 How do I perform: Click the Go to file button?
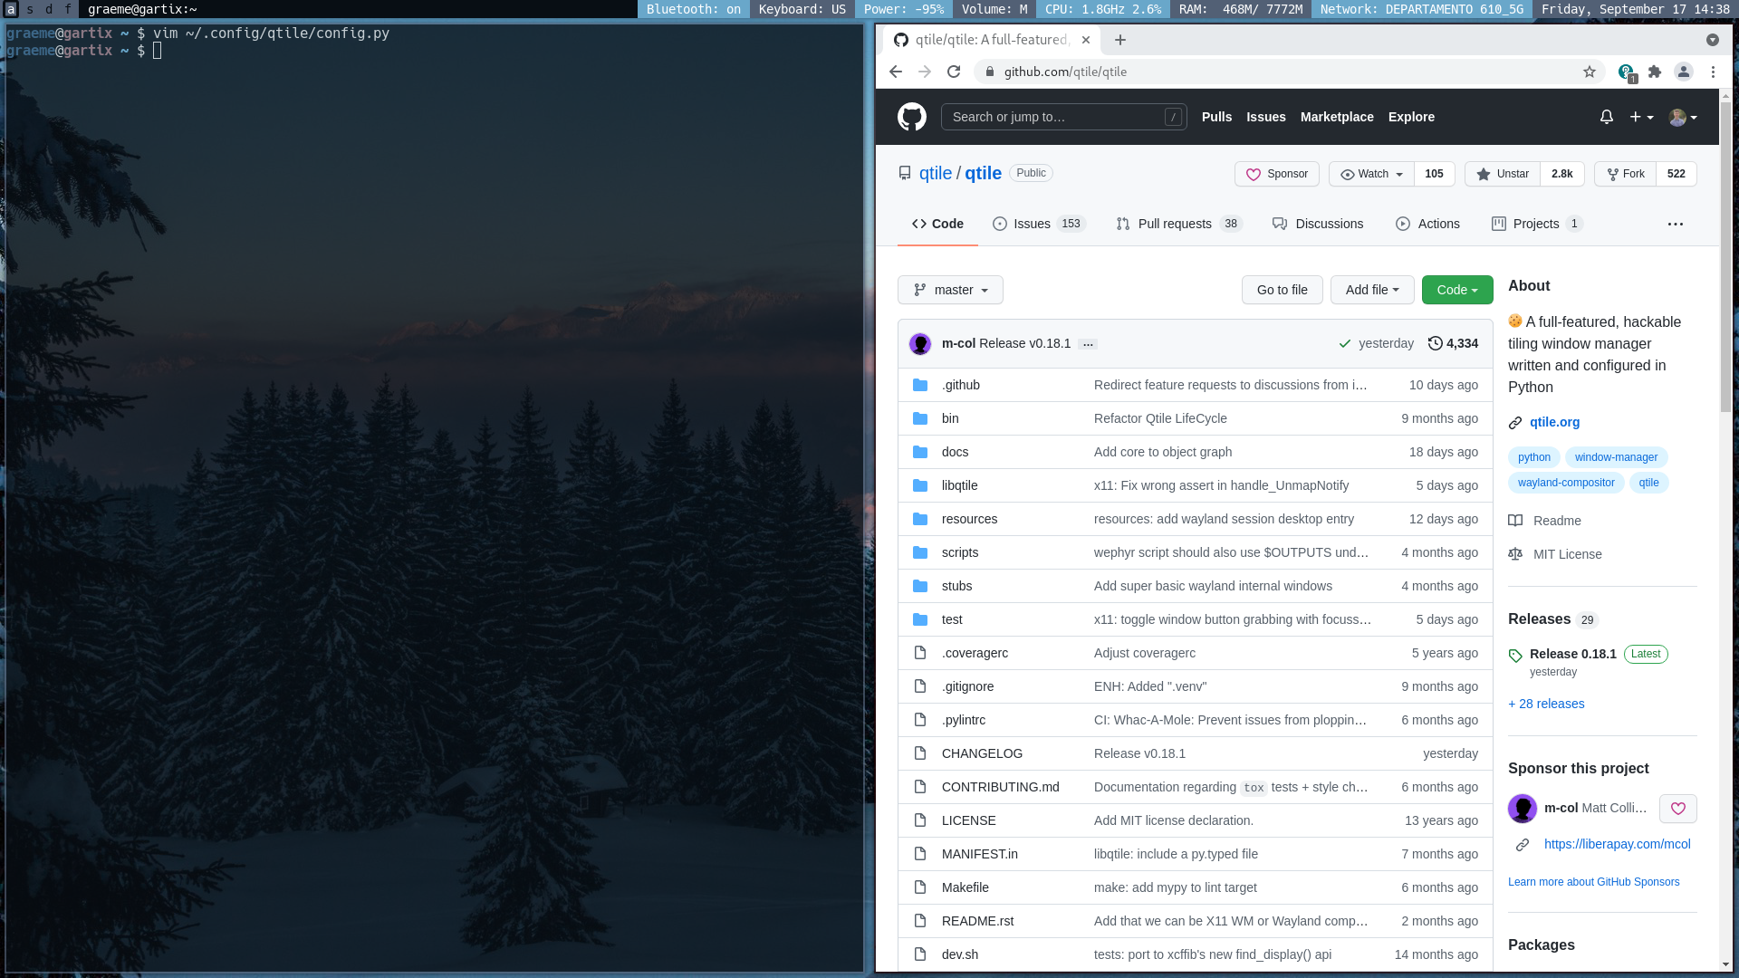pos(1282,290)
